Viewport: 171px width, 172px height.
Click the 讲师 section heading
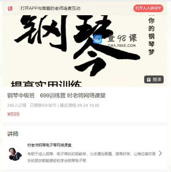click(x=13, y=134)
